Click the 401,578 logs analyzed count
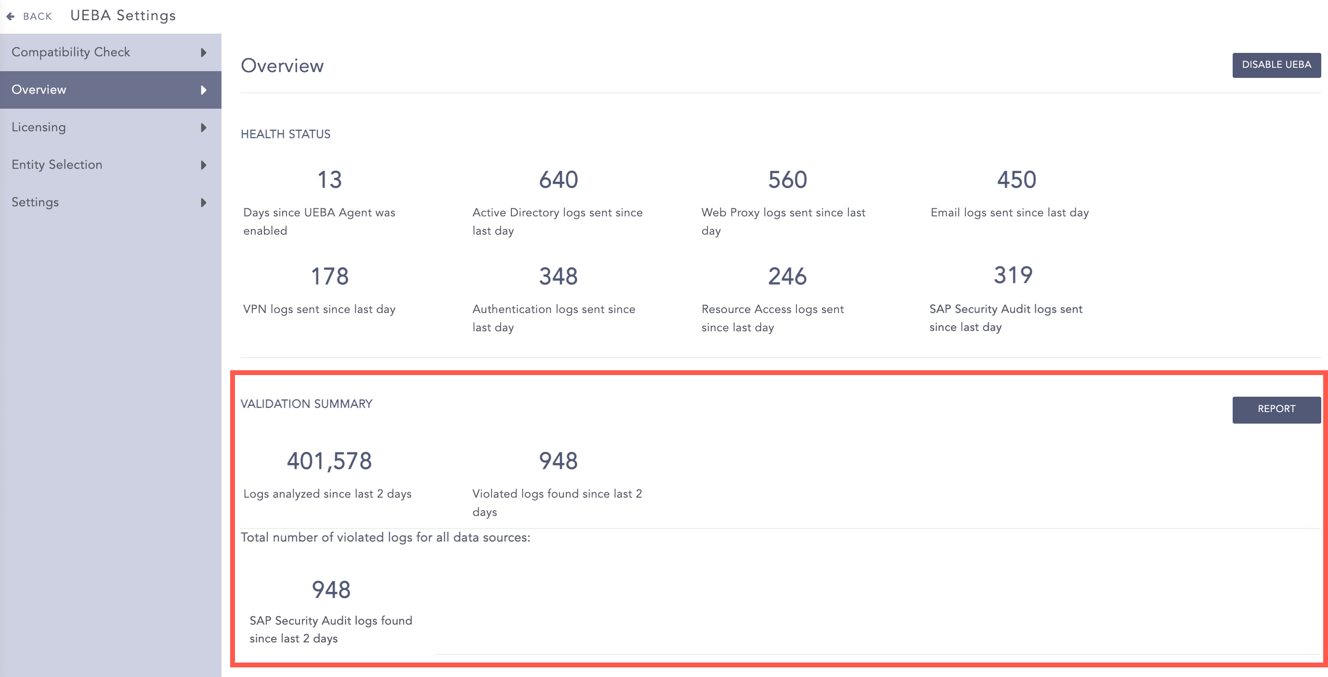Image resolution: width=1328 pixels, height=677 pixels. (329, 461)
